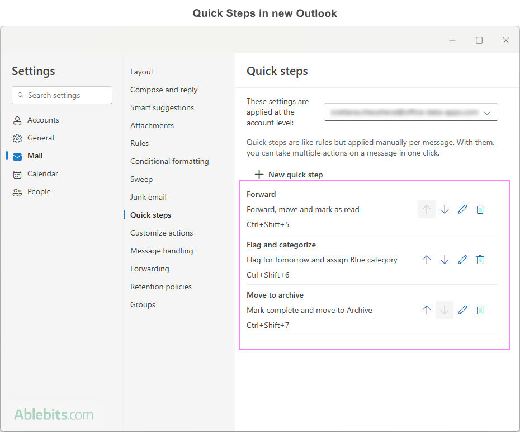Screen dimensions: 520x432
Task: Open Customize actions settings
Action: pyautogui.click(x=162, y=233)
